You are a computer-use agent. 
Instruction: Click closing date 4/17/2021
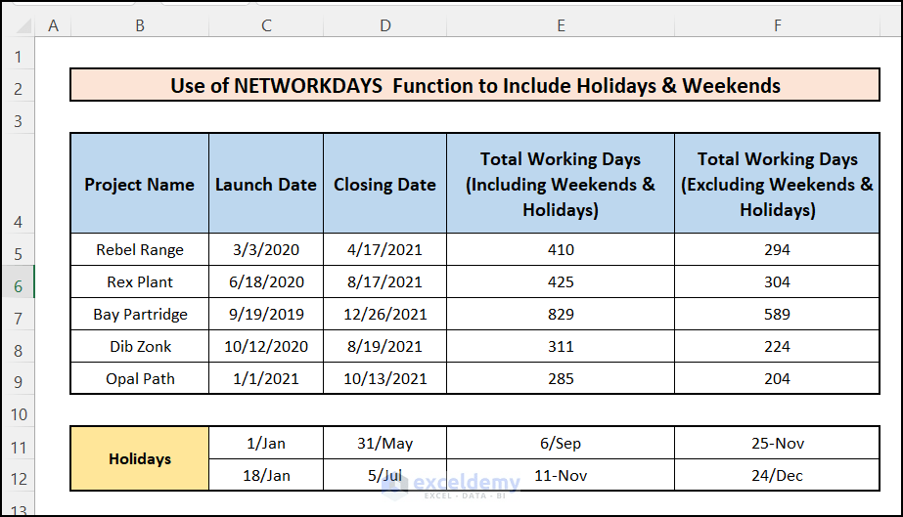point(385,249)
